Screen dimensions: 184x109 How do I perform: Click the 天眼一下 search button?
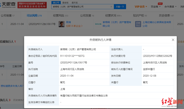coord(120,7)
